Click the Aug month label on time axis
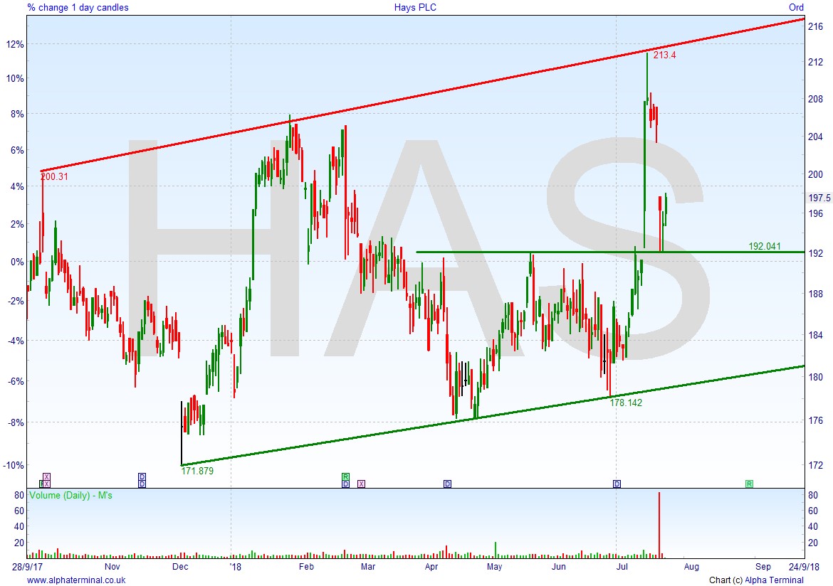Image resolution: width=833 pixels, height=586 pixels. pos(692,567)
